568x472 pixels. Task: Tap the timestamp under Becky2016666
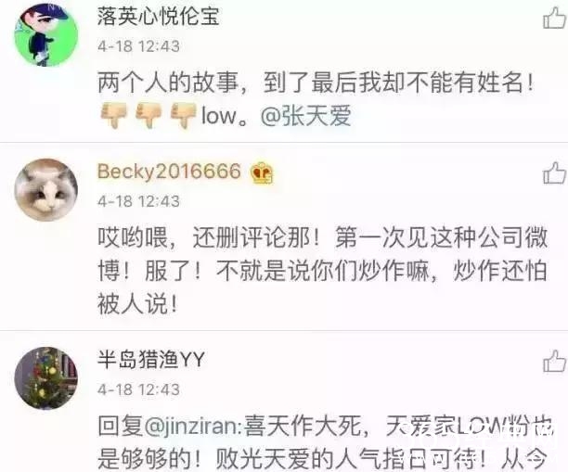138,201
